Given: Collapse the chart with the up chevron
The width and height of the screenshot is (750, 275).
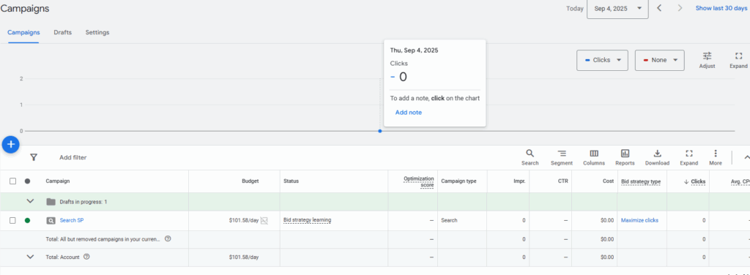Looking at the screenshot, I should (746, 157).
